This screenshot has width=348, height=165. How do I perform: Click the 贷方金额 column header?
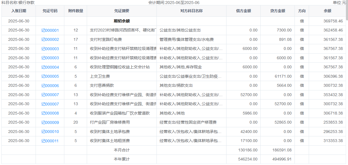click(277, 11)
